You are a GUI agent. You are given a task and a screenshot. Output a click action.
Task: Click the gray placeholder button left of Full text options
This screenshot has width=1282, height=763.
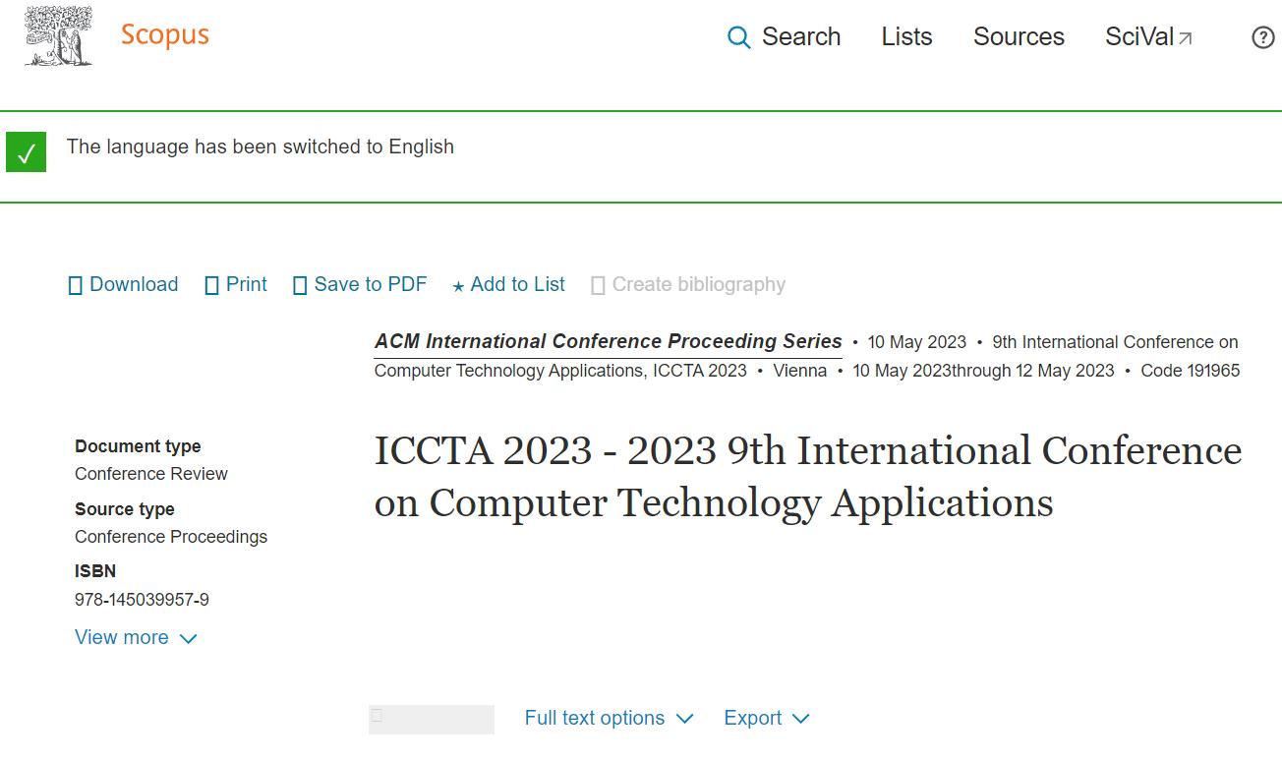coord(432,720)
